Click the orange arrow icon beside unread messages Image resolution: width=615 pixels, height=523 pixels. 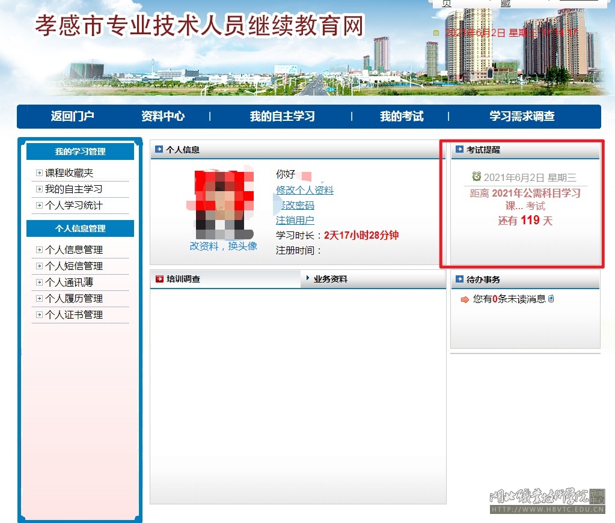coord(465,299)
